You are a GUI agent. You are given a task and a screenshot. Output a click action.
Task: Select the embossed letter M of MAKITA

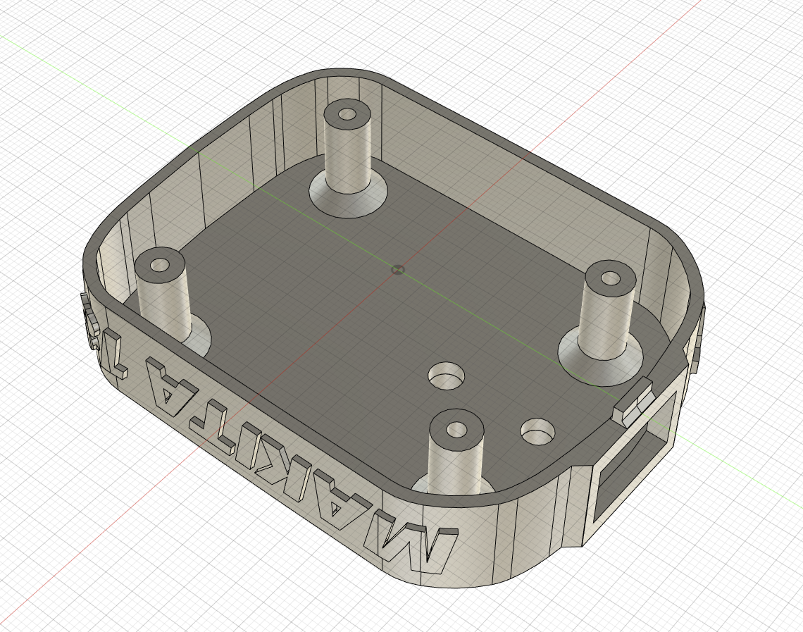point(411,541)
